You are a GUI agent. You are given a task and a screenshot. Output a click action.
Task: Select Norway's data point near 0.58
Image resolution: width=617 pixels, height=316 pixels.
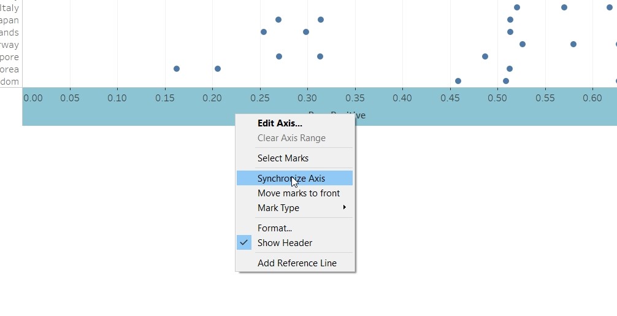[573, 44]
